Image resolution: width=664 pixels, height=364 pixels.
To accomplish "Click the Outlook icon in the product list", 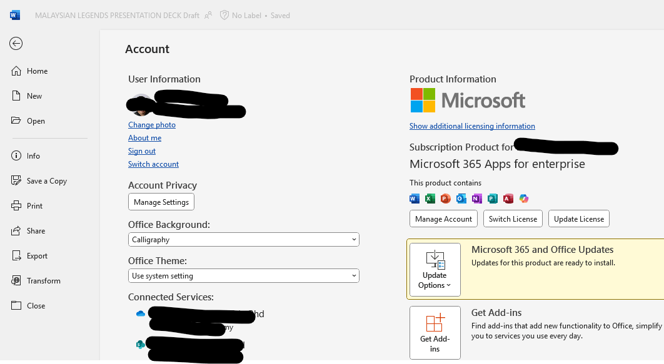I will click(461, 199).
